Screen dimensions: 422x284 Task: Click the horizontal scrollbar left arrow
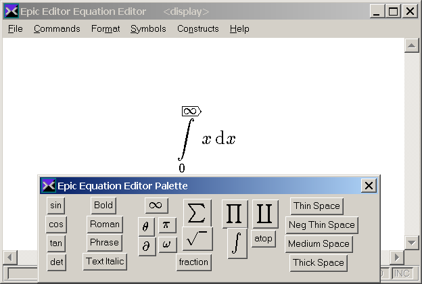pyautogui.click(x=10, y=258)
